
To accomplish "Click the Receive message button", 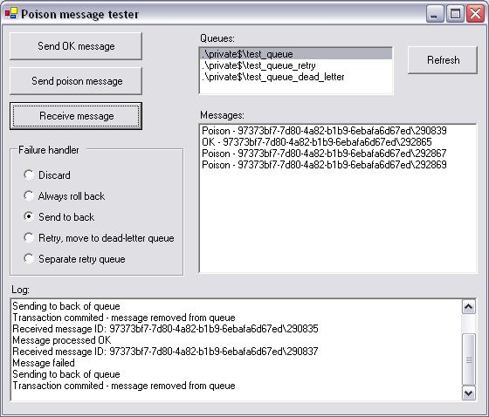I will tap(76, 116).
